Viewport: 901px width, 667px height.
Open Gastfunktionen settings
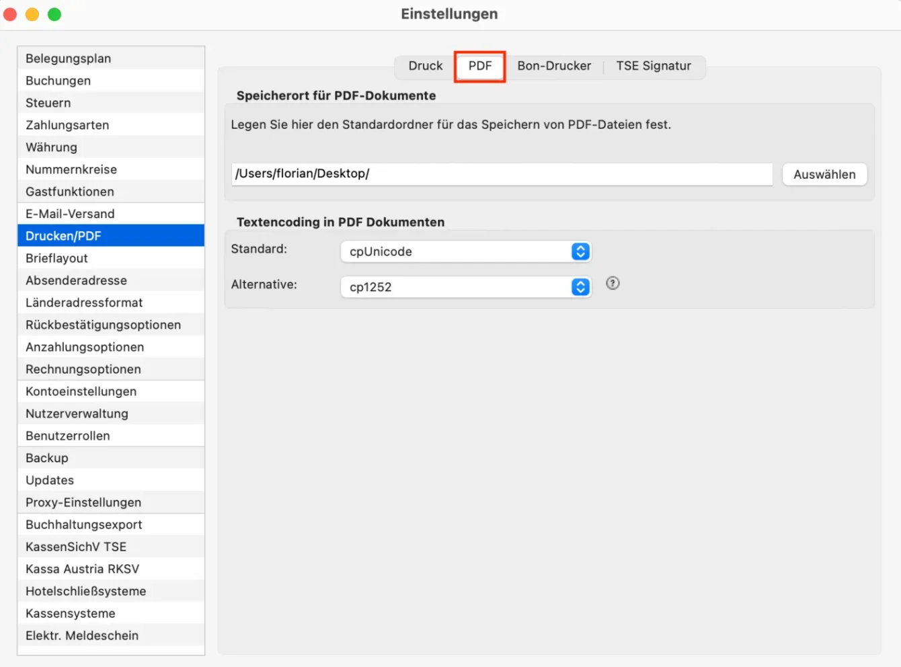[111, 192]
